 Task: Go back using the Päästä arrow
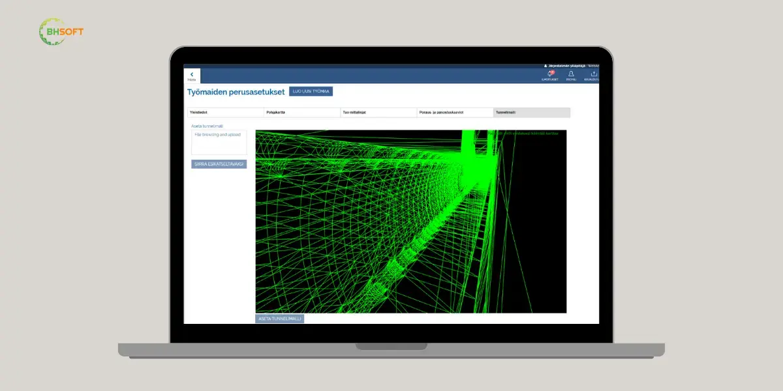pyautogui.click(x=192, y=76)
